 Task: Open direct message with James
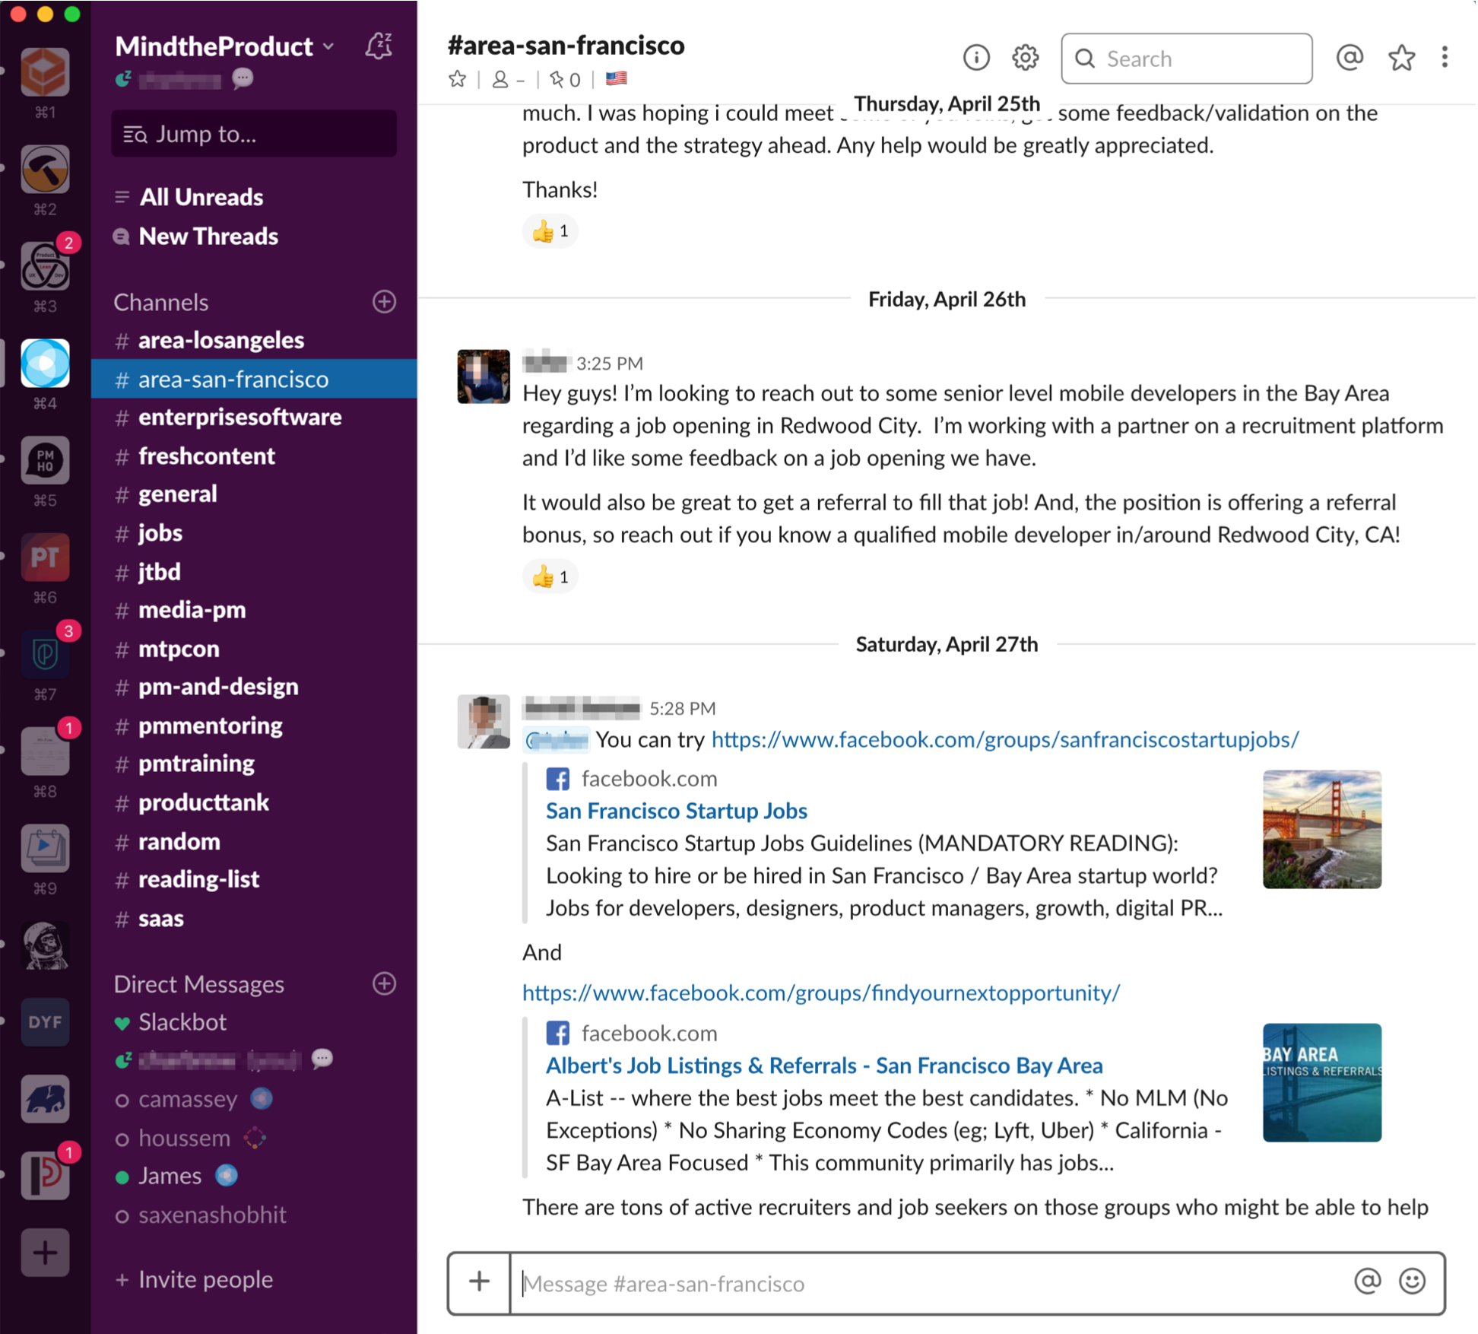pos(254,1176)
